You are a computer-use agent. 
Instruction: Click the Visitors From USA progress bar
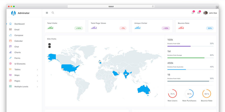pos(190,46)
